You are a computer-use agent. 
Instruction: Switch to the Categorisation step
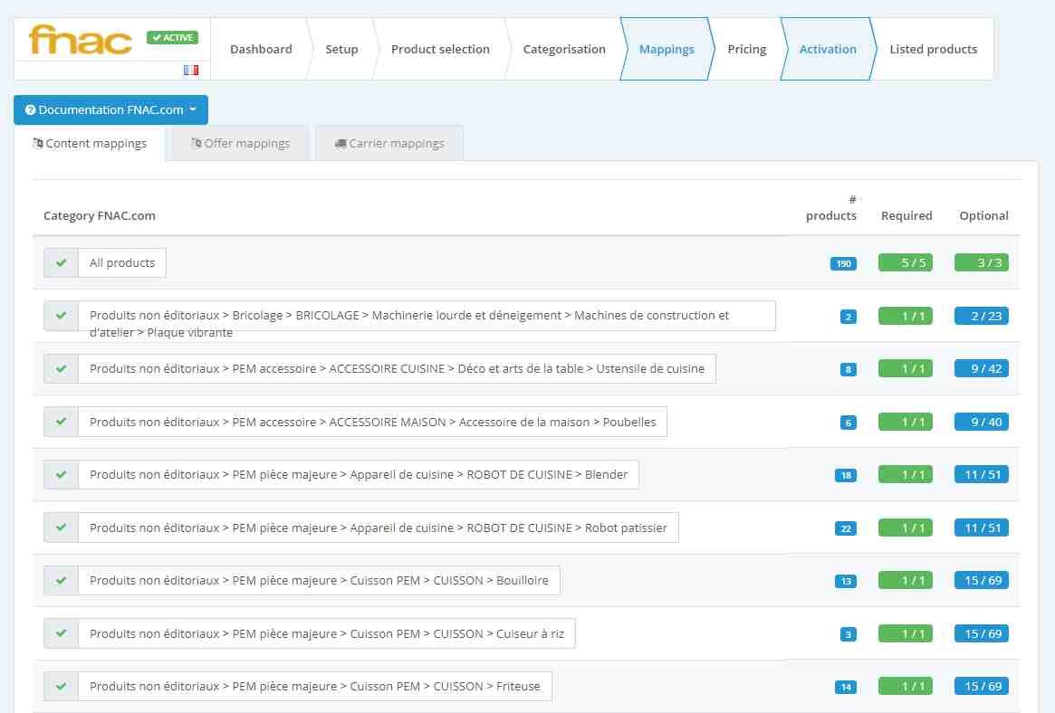[564, 49]
